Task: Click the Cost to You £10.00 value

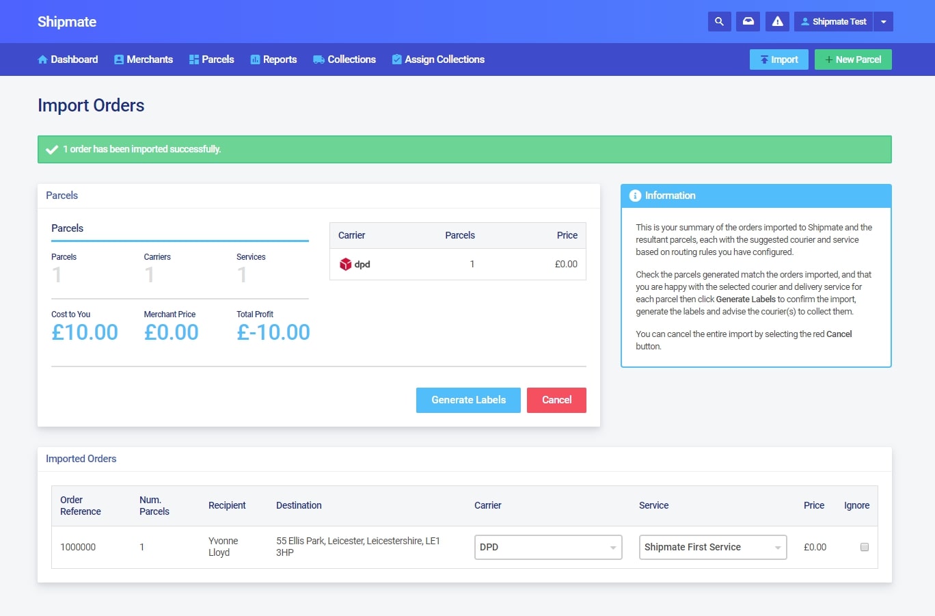Action: [x=85, y=332]
